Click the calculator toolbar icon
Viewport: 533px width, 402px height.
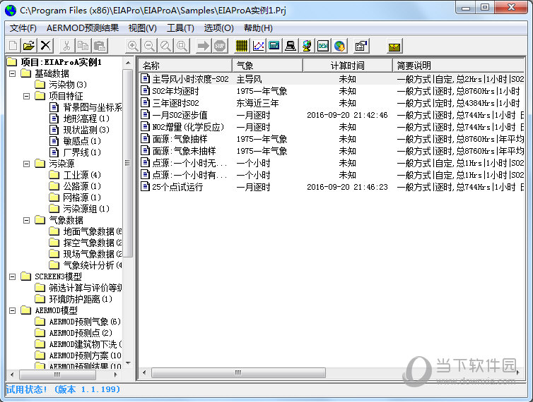(x=274, y=46)
